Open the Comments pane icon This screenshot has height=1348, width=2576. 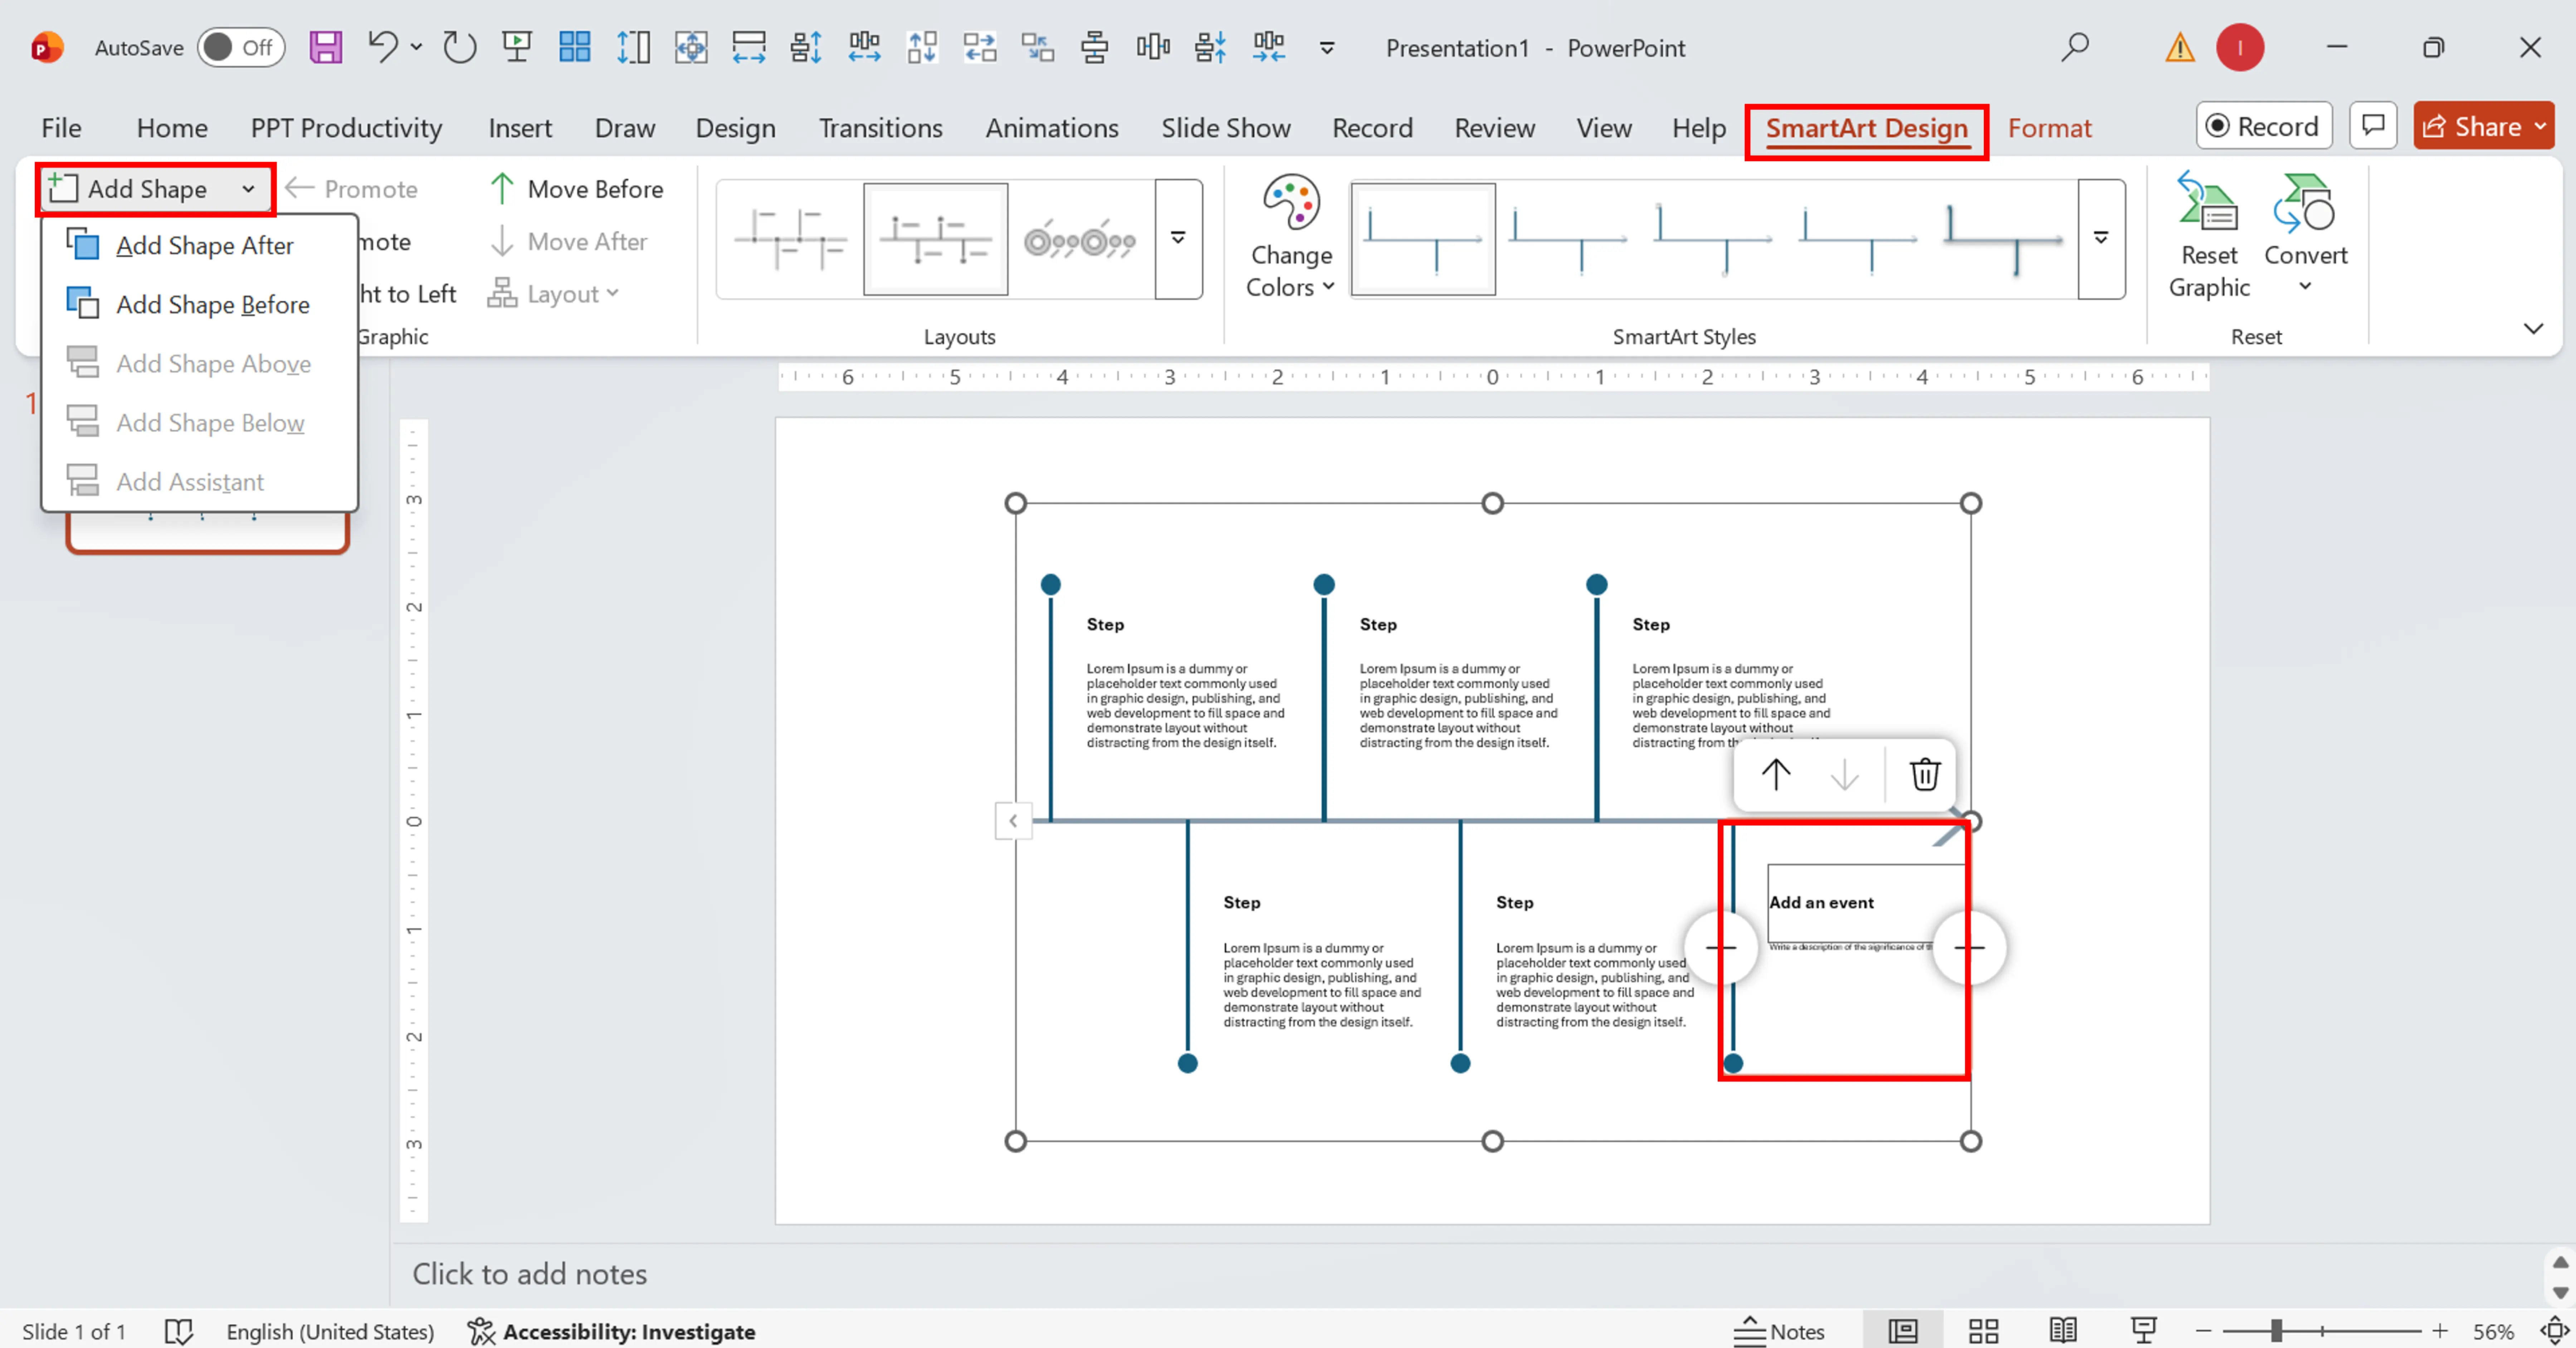click(x=2373, y=126)
